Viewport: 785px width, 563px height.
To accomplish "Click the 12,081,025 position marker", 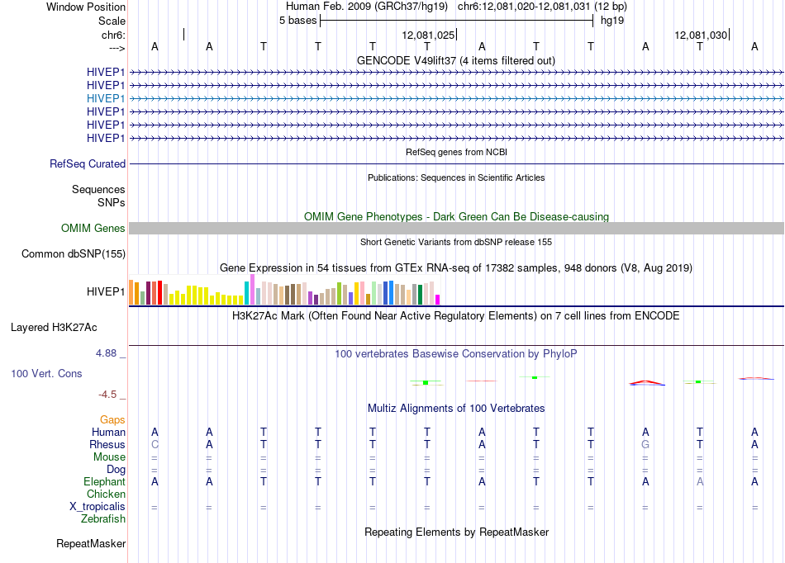I will pyautogui.click(x=430, y=35).
